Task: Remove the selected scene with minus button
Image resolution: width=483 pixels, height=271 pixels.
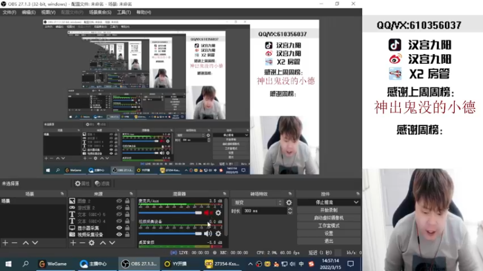Action: [14, 243]
